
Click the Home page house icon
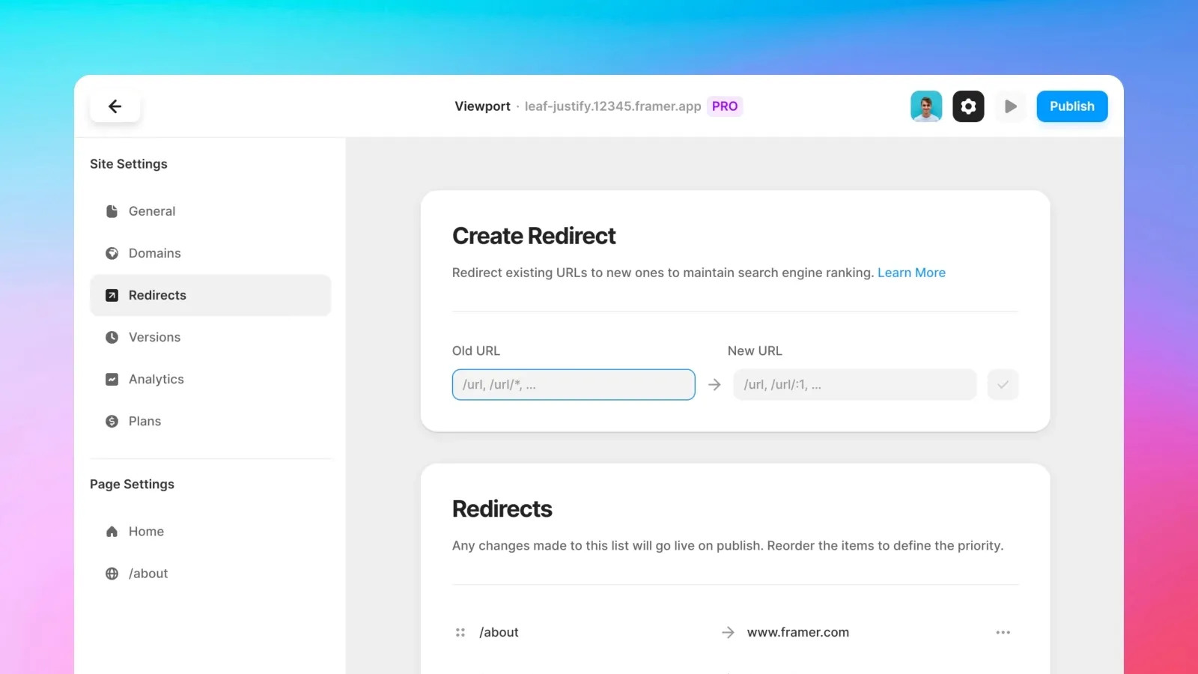tap(111, 531)
